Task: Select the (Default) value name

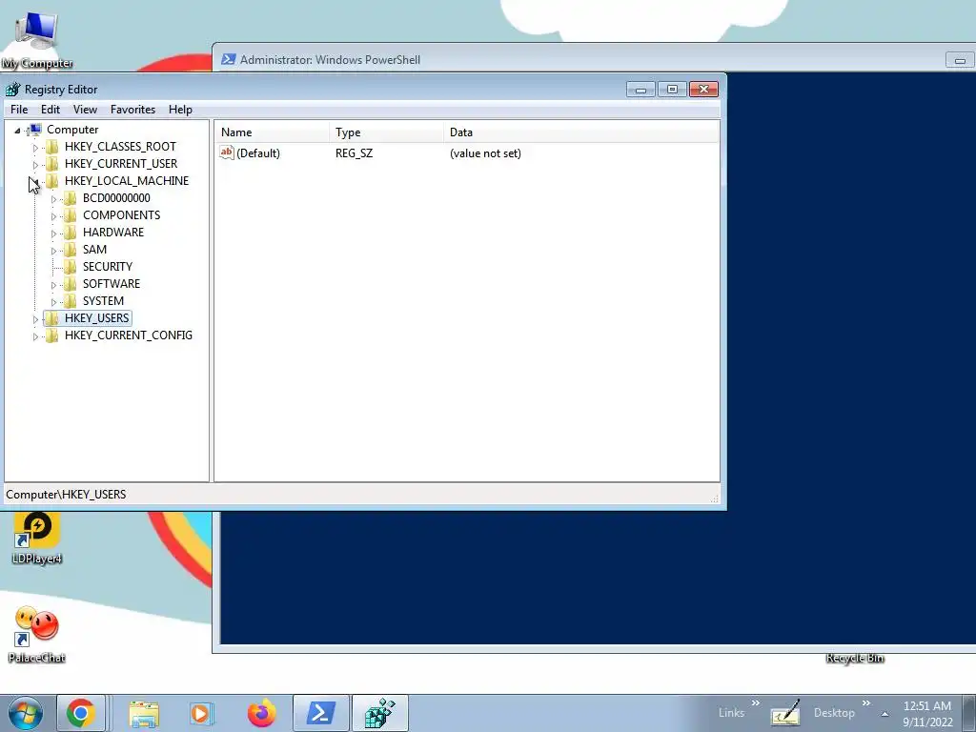Action: [257, 153]
